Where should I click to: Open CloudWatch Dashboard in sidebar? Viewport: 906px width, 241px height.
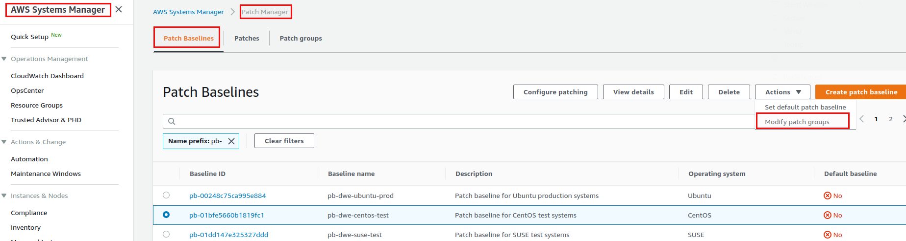[47, 76]
